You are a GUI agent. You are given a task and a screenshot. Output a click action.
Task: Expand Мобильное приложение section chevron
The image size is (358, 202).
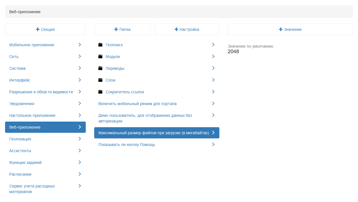coord(80,45)
